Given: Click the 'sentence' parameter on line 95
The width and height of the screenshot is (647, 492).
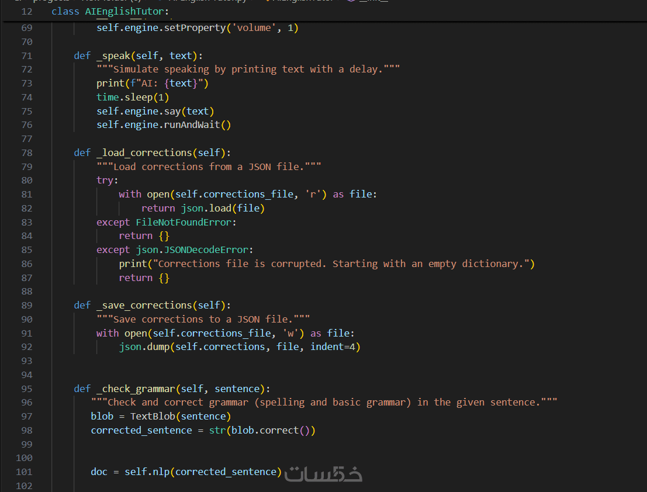Looking at the screenshot, I should pos(237,389).
